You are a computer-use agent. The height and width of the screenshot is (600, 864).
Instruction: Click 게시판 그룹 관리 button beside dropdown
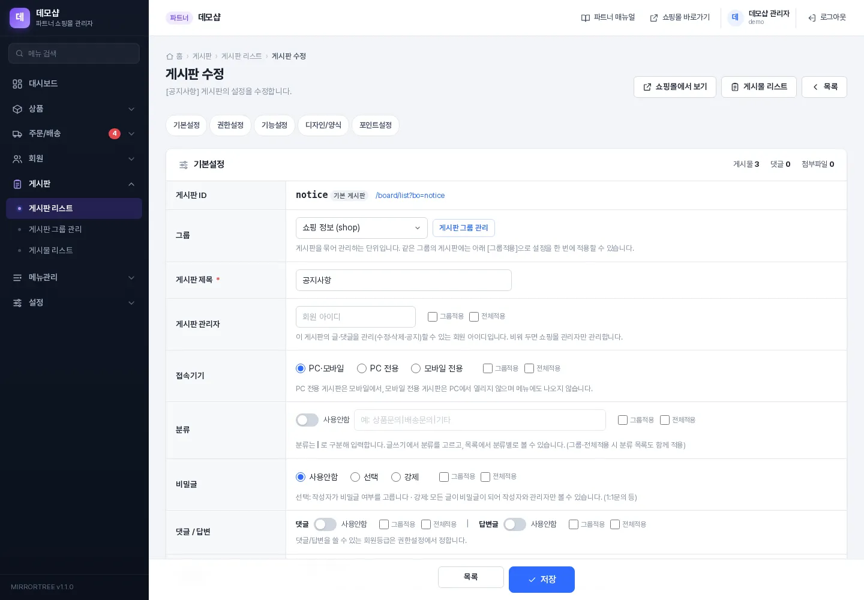[x=464, y=228]
